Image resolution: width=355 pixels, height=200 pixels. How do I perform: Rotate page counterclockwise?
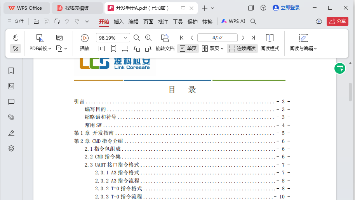pos(137,49)
